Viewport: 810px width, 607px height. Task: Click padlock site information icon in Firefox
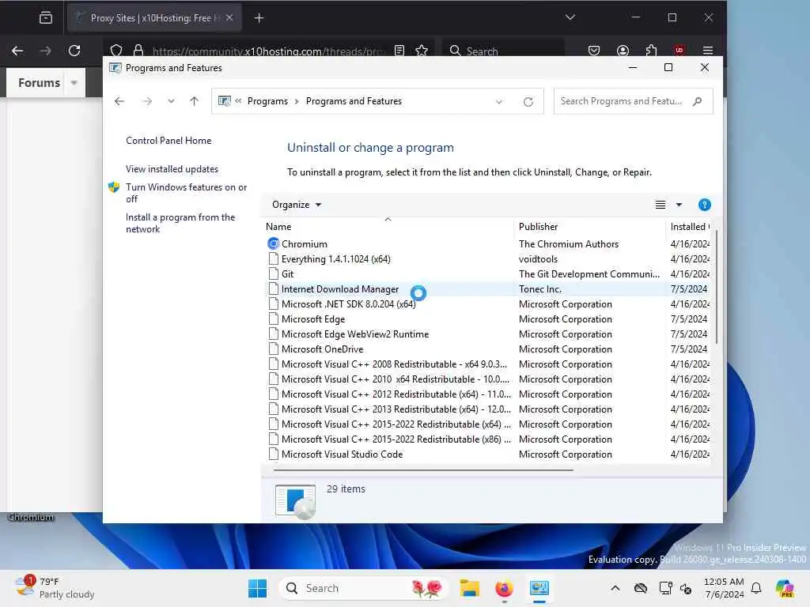[x=138, y=51]
